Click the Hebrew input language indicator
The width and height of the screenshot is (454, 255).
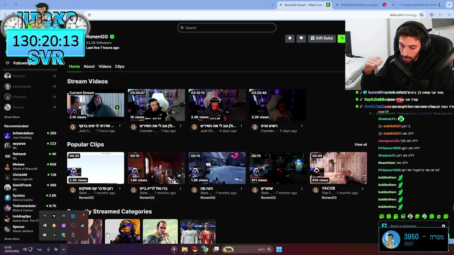coord(39,249)
